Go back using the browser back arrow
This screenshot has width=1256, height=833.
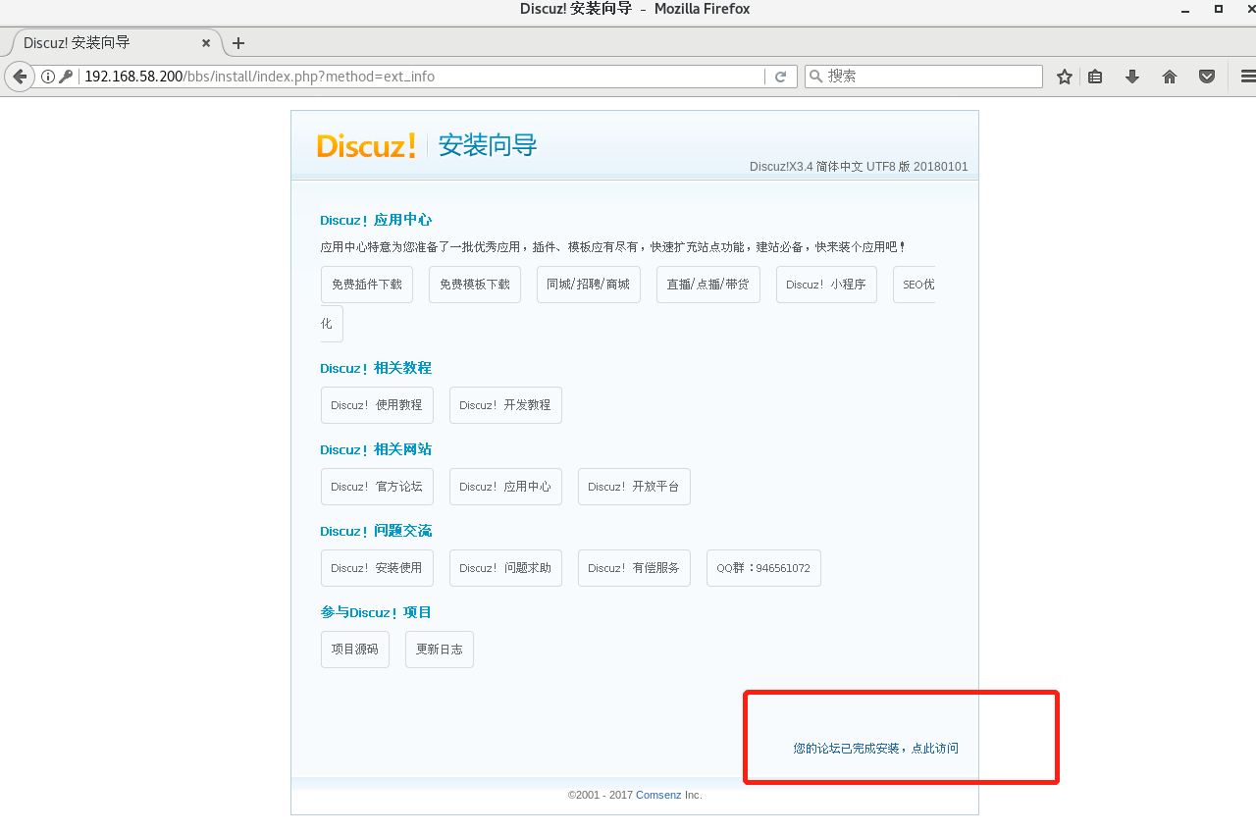click(x=20, y=77)
